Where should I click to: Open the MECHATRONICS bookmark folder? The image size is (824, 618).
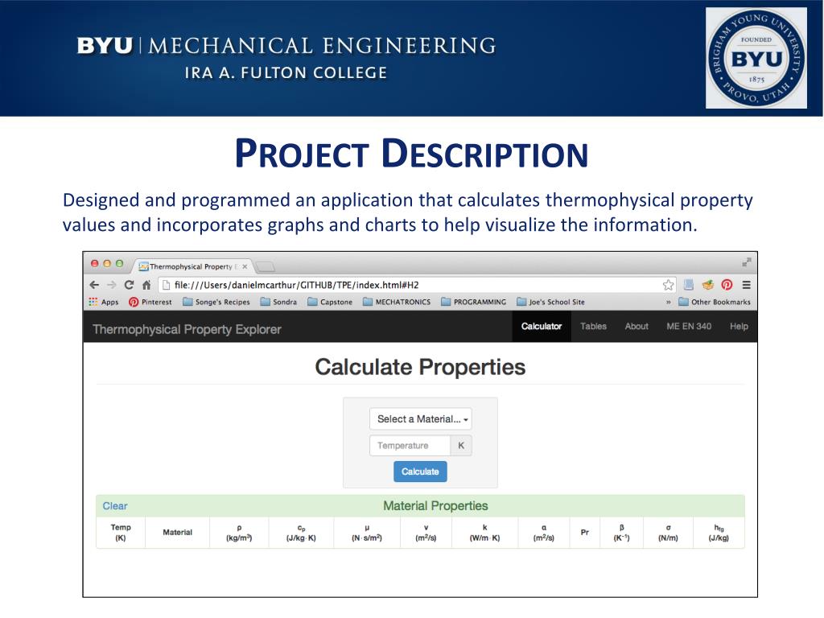click(397, 303)
